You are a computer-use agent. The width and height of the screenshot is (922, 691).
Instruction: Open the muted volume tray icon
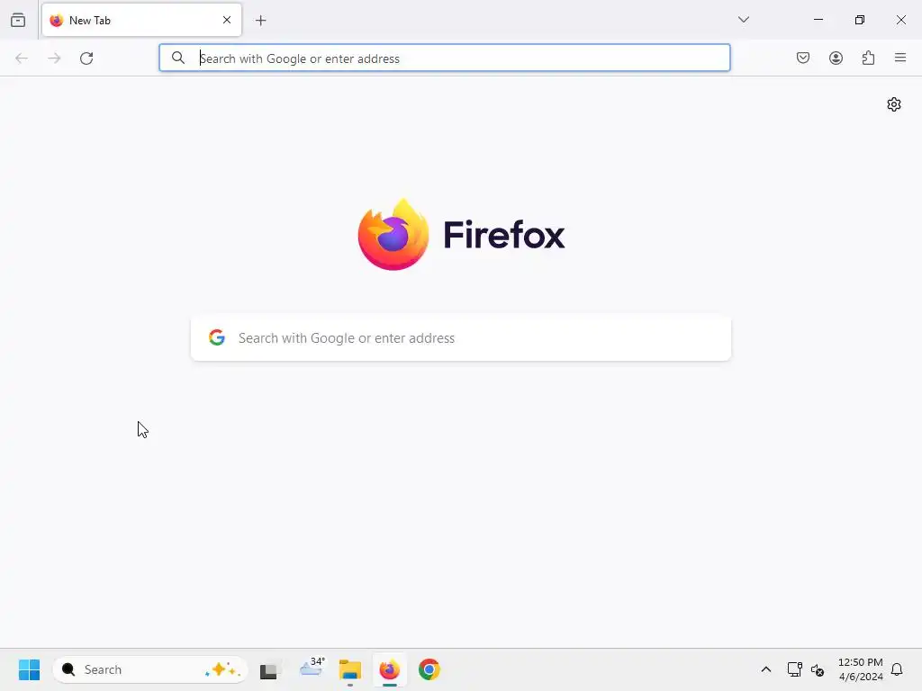[x=818, y=669]
